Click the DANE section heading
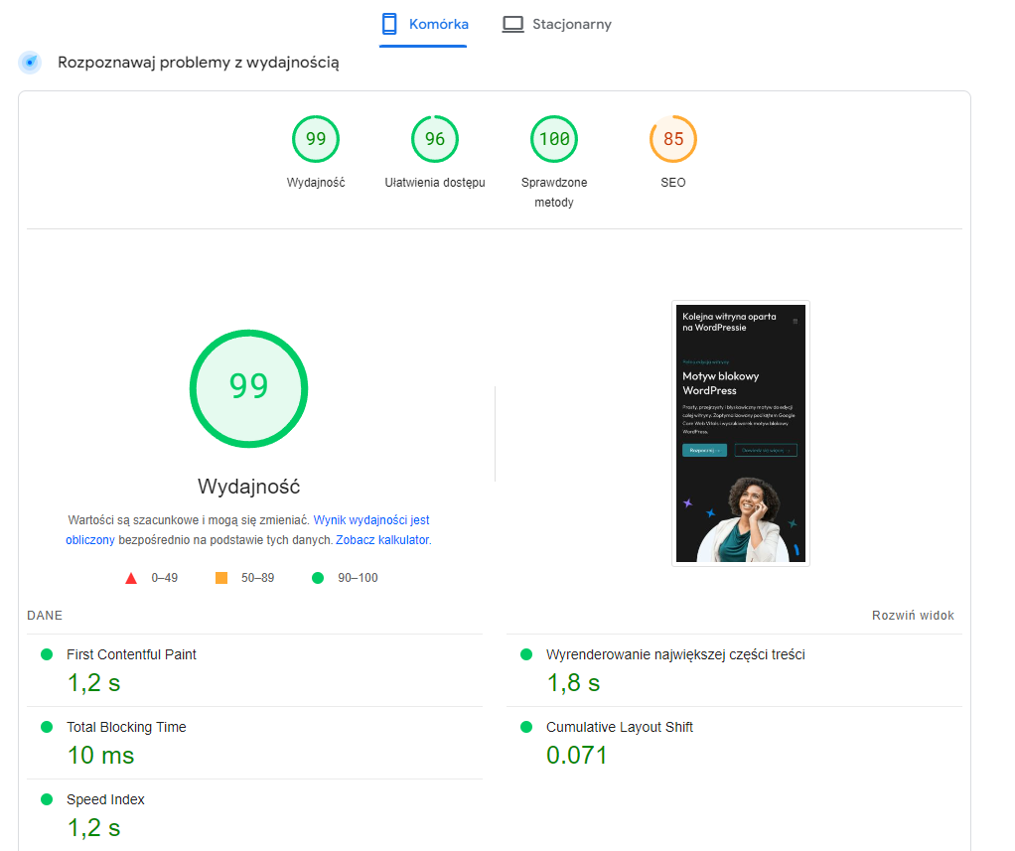This screenshot has height=851, width=1015. [x=45, y=616]
